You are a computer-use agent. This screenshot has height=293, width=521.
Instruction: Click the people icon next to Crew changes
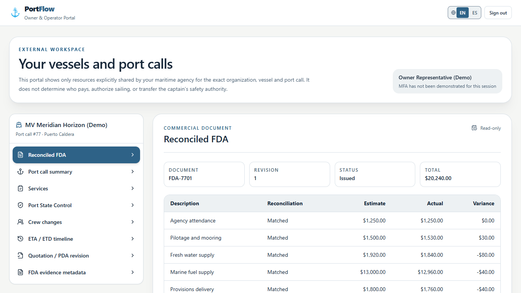[x=21, y=222]
